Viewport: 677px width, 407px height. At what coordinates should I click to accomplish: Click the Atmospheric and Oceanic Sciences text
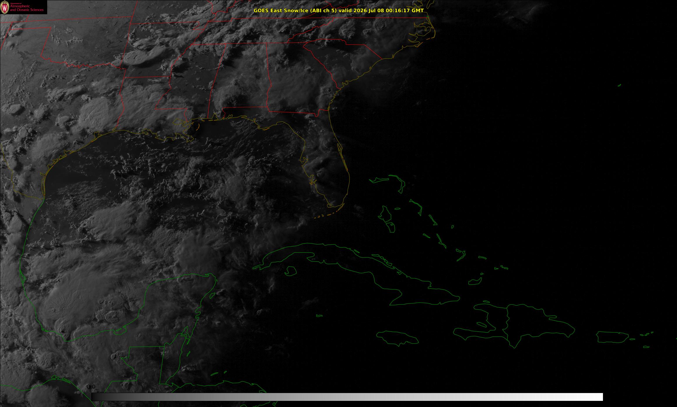click(27, 8)
